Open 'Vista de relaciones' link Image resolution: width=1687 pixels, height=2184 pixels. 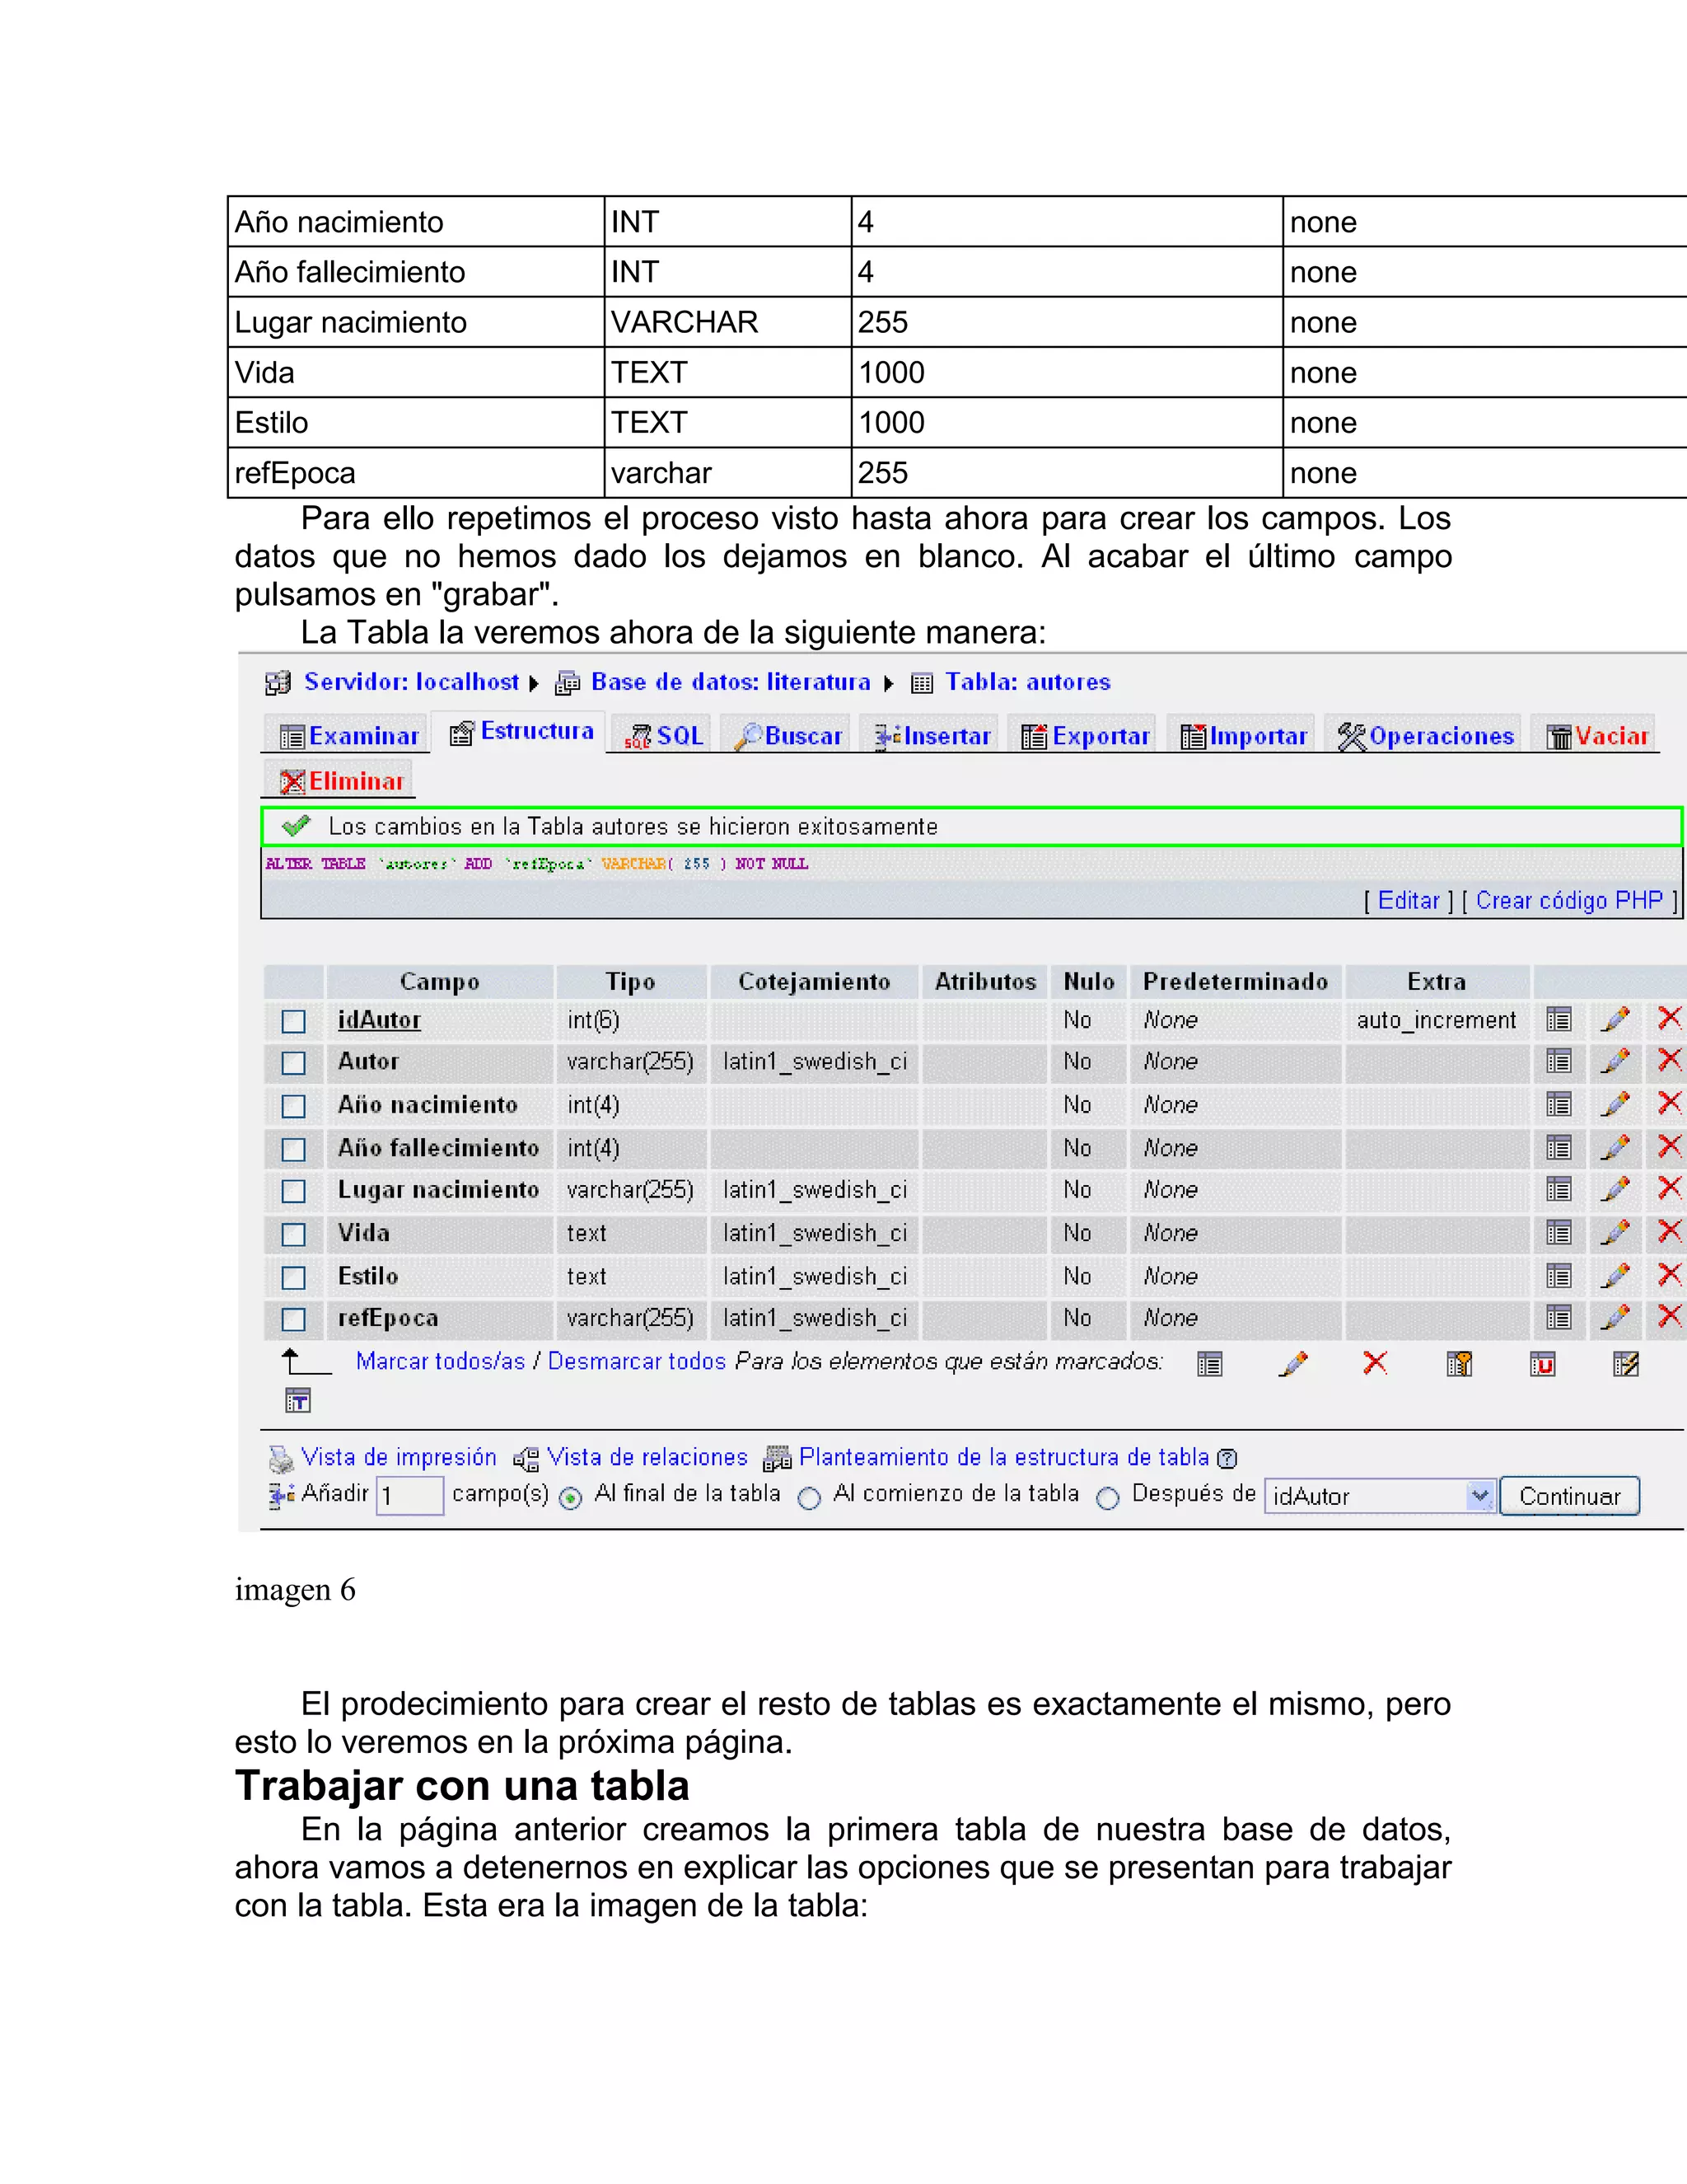647,1457
